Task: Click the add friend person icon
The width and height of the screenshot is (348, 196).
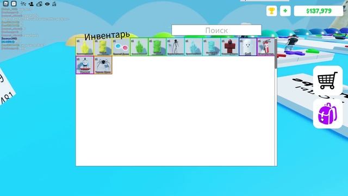Action: coord(31,4)
